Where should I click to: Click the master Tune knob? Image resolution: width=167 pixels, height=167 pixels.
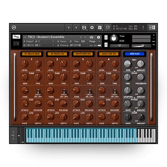(x=114, y=38)
